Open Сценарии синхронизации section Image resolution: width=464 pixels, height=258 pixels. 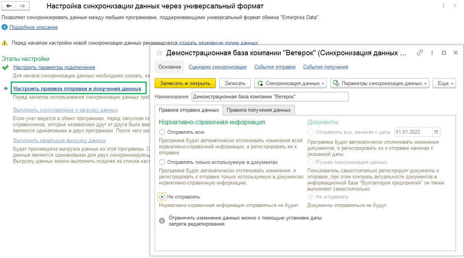pyautogui.click(x=218, y=67)
